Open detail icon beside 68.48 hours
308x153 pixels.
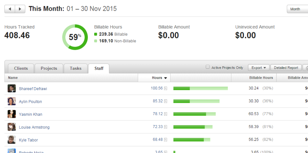pyautogui.click(x=166, y=140)
